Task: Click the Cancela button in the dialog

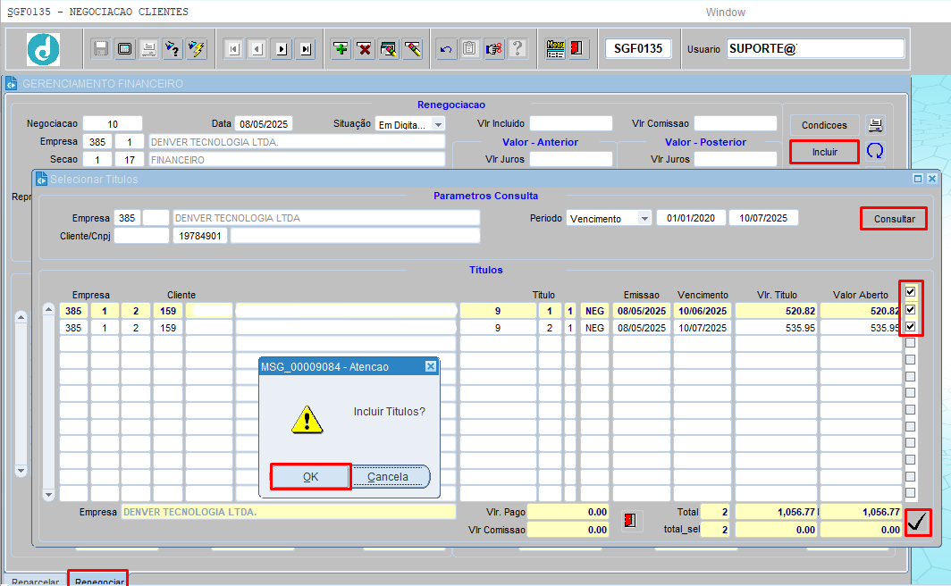Action: coord(388,476)
